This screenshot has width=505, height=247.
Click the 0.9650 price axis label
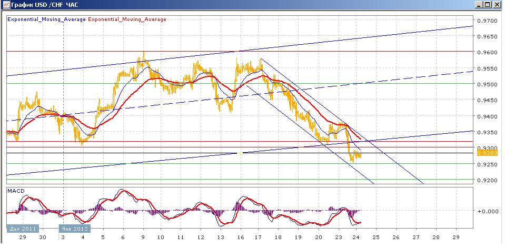coord(487,37)
